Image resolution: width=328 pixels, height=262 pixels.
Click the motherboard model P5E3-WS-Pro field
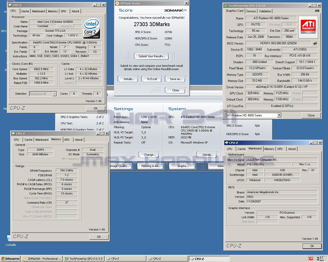click(269, 164)
